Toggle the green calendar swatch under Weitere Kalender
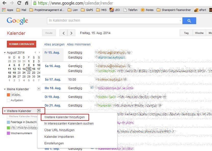The height and width of the screenshot is (151, 212). pos(8,128)
